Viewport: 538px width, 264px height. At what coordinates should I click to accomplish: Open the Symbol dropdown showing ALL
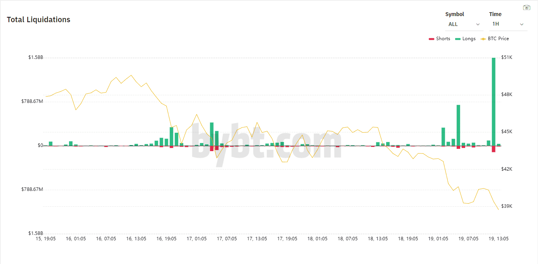pos(464,24)
